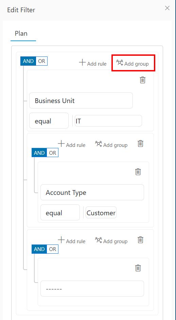Image resolution: width=176 pixels, height=320 pixels.
Task: Click the IT value input field
Action: click(x=108, y=121)
